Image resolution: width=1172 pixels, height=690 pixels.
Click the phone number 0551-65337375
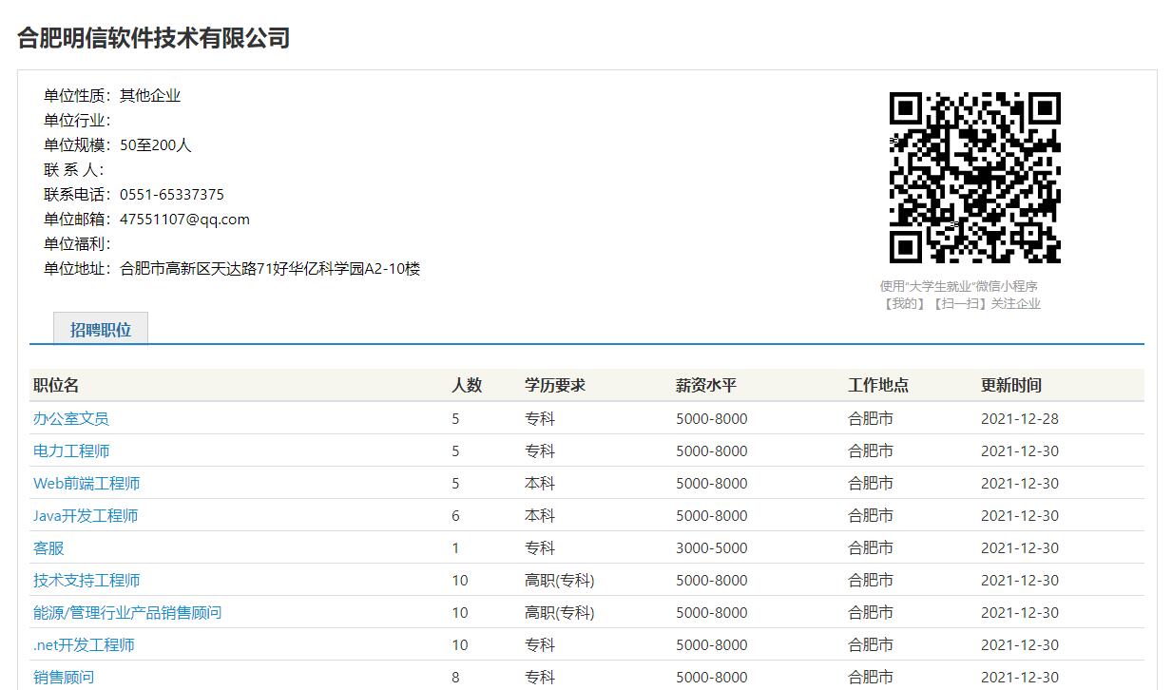tap(172, 194)
